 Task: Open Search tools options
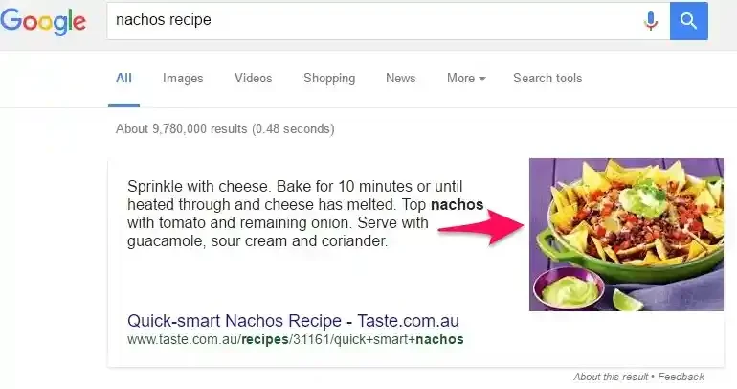(547, 78)
